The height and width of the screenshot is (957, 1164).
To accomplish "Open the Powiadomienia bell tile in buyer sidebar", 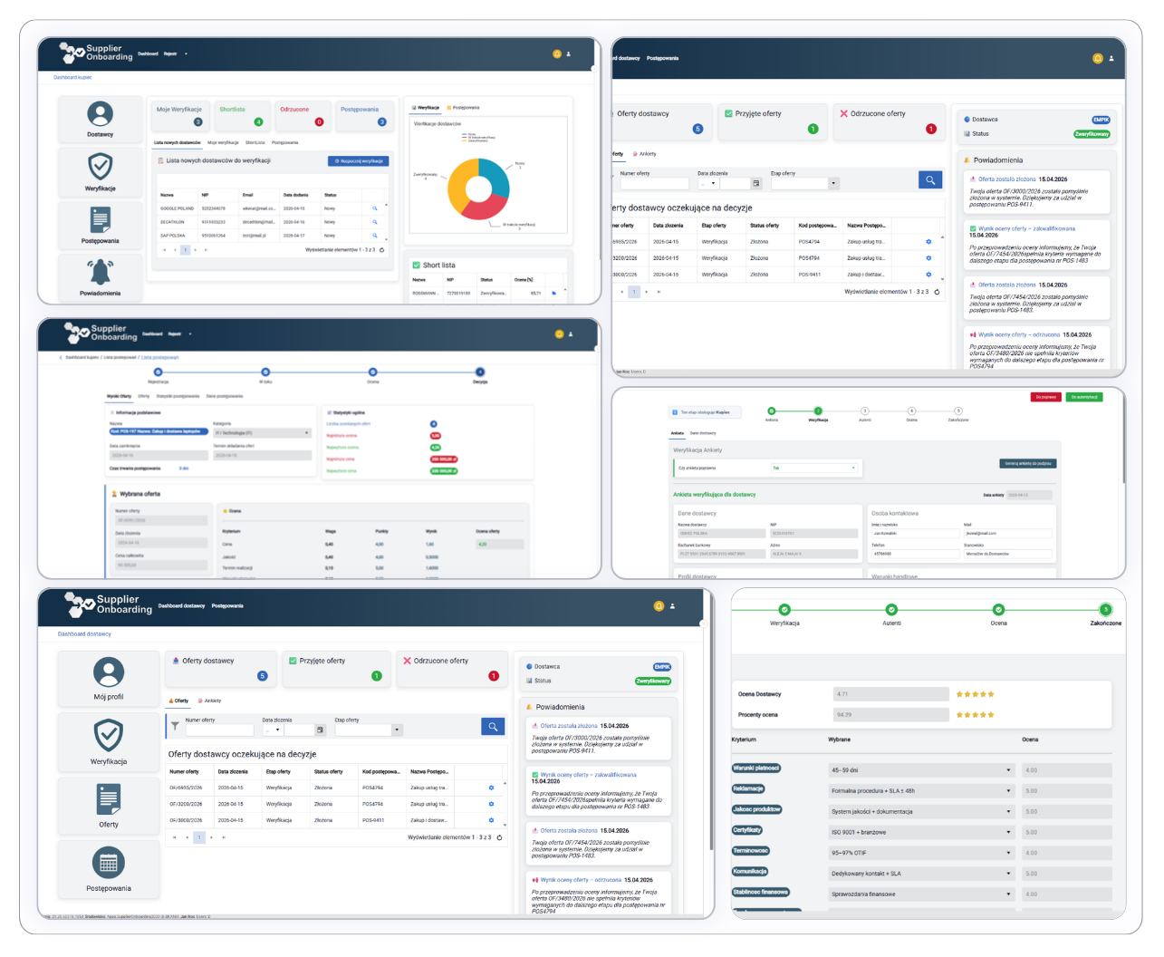I will (x=101, y=276).
